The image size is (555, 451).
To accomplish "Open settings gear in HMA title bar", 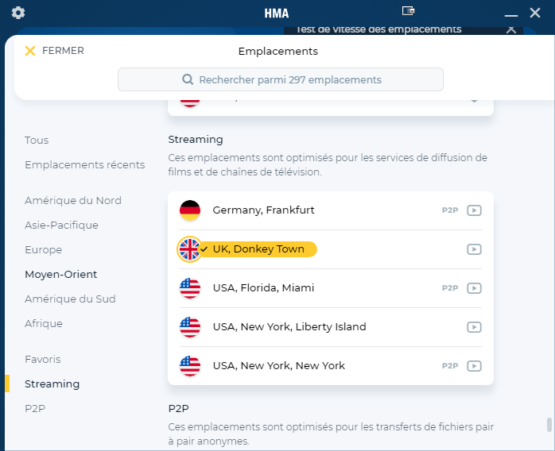I will [x=18, y=13].
